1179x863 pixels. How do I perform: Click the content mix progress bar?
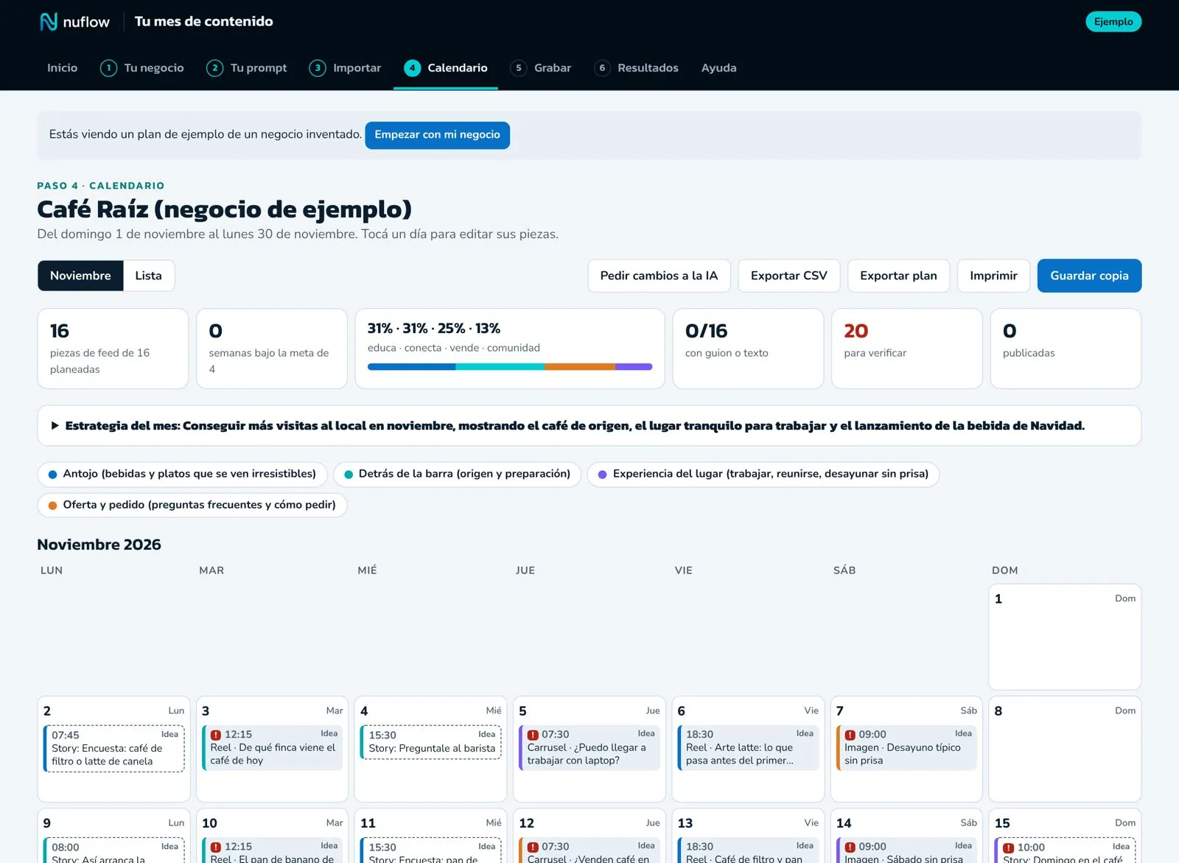[x=510, y=366]
